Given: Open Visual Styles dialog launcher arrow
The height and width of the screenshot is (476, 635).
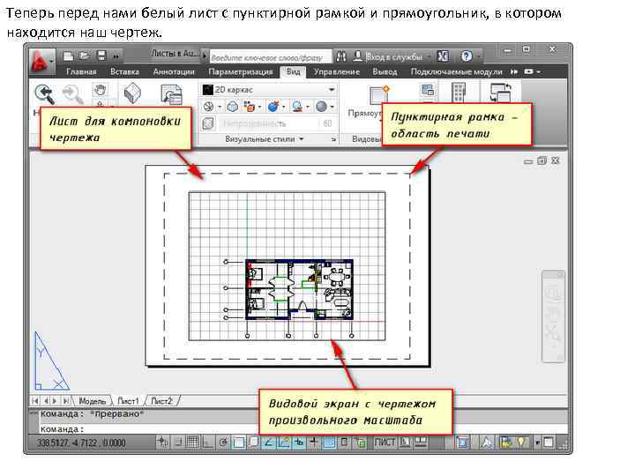Looking at the screenshot, I should click(333, 139).
